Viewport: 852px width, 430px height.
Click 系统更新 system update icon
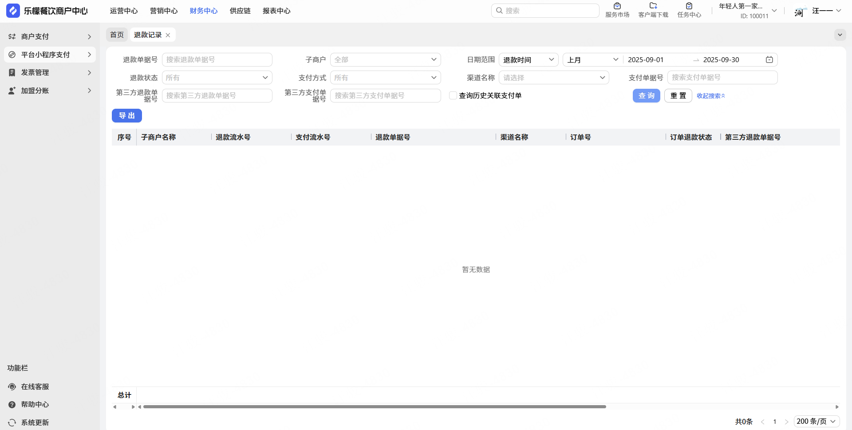(12, 422)
